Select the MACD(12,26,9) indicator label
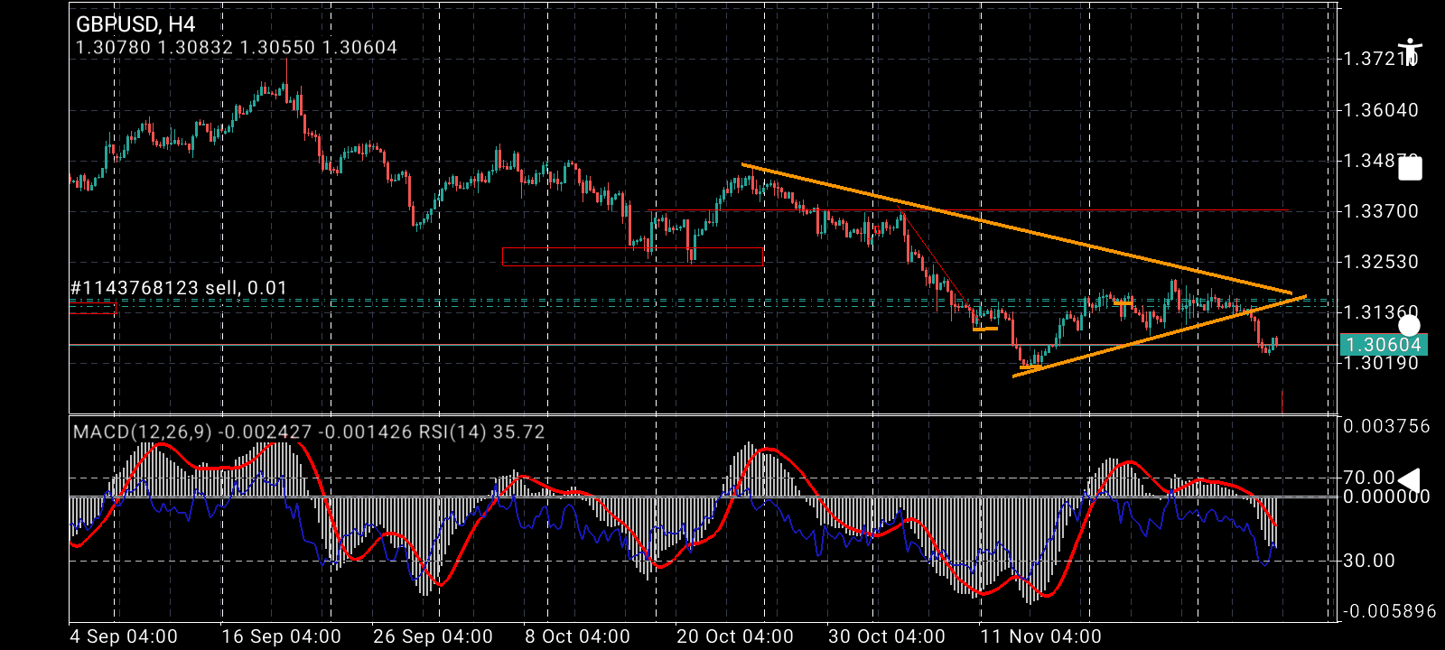This screenshot has height=650, width=1445. (143, 432)
